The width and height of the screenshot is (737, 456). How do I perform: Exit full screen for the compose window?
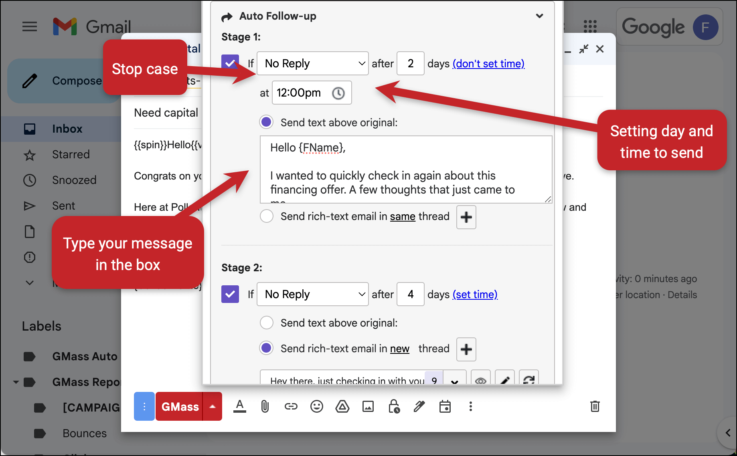click(x=584, y=49)
